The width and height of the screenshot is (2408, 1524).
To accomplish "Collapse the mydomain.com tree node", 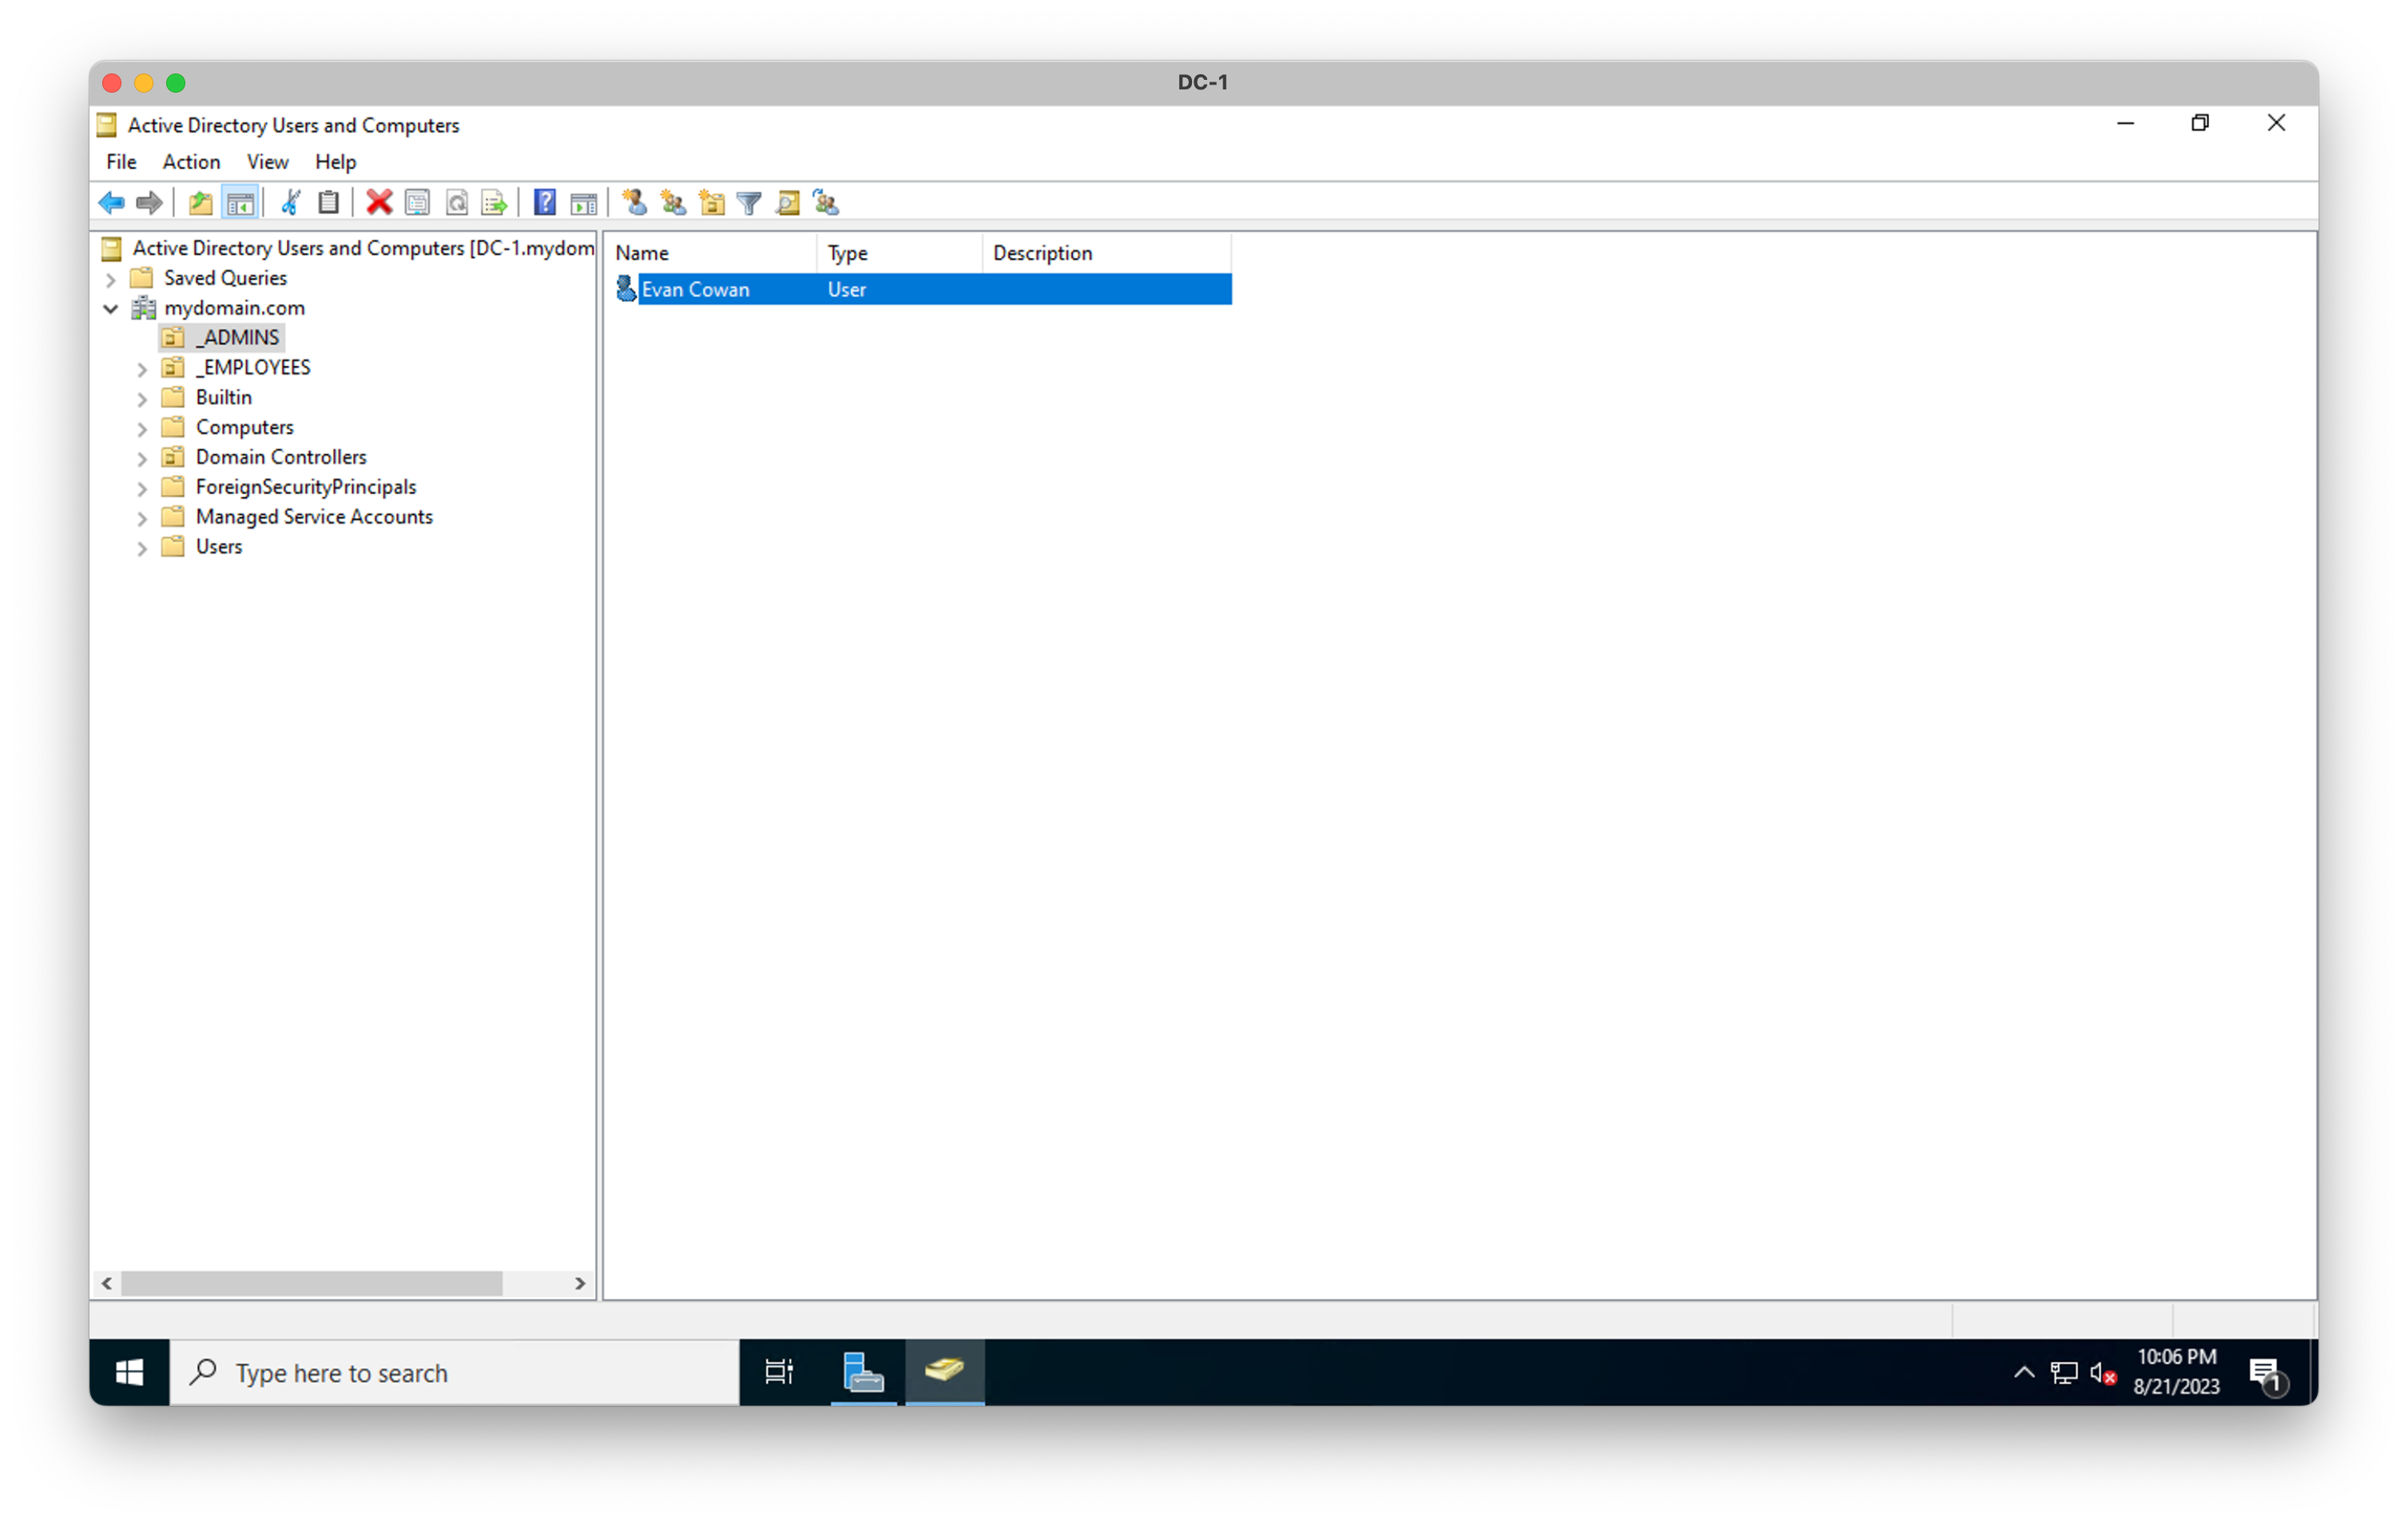I will pyautogui.click(x=110, y=308).
